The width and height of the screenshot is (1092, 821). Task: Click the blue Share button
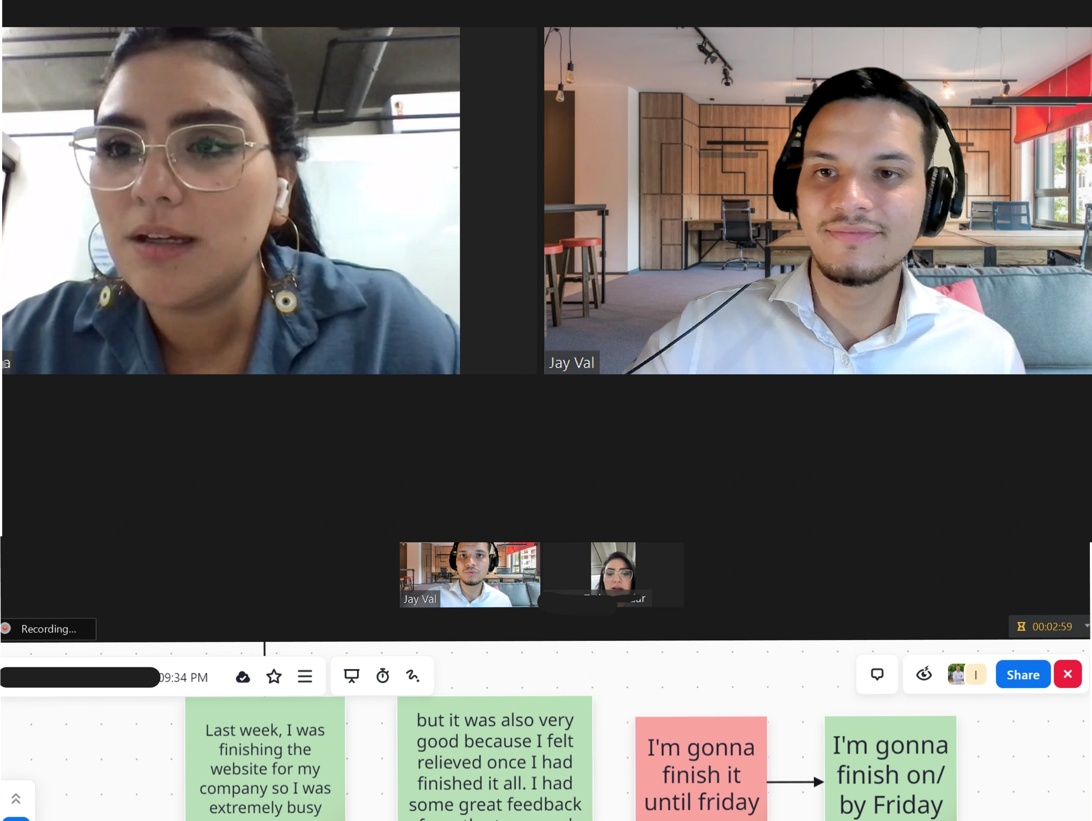pyautogui.click(x=1022, y=675)
